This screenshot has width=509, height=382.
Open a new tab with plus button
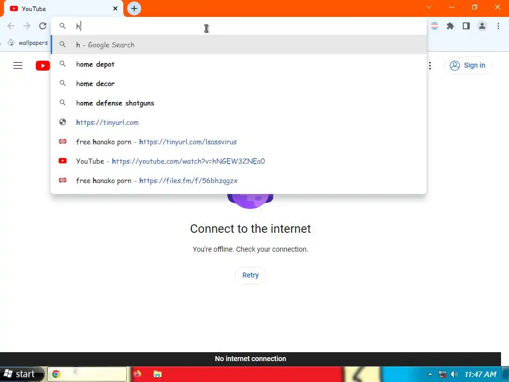pyautogui.click(x=134, y=8)
